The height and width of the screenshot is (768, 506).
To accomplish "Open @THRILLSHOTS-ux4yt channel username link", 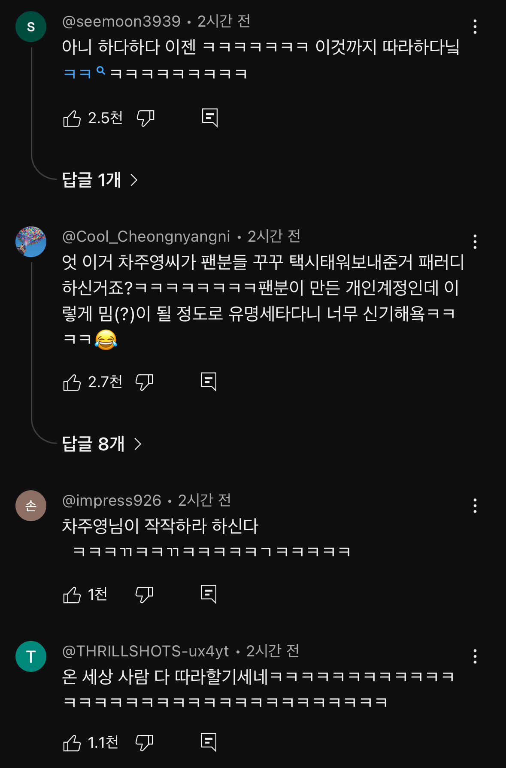I will tap(145, 651).
